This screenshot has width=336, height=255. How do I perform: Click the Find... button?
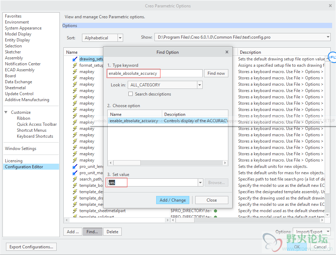pos(92,232)
